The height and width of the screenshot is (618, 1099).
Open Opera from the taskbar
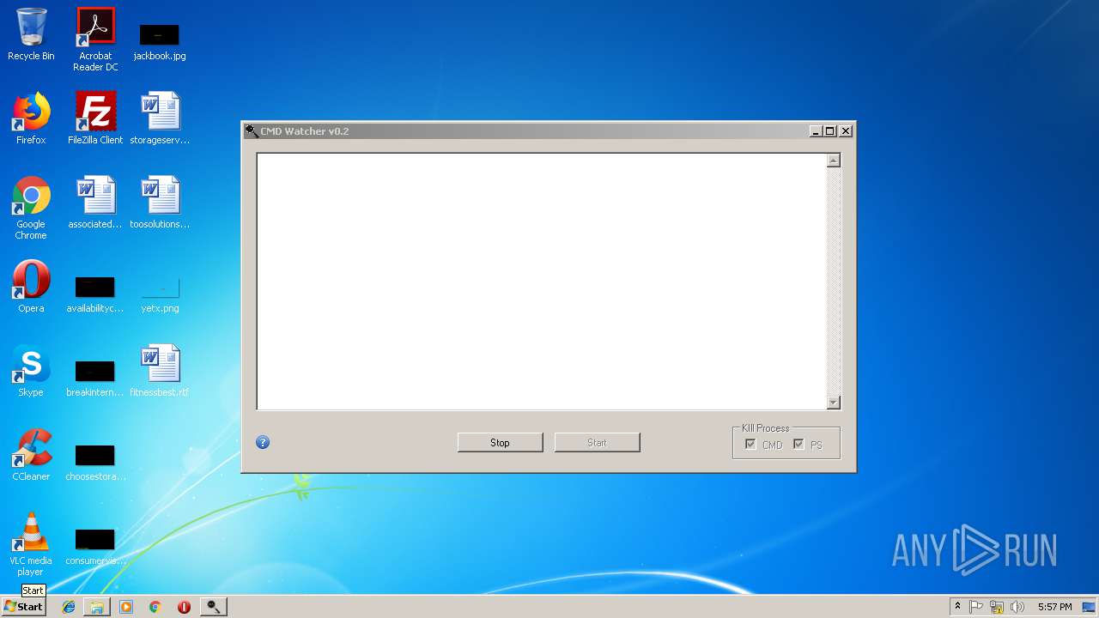coord(184,607)
